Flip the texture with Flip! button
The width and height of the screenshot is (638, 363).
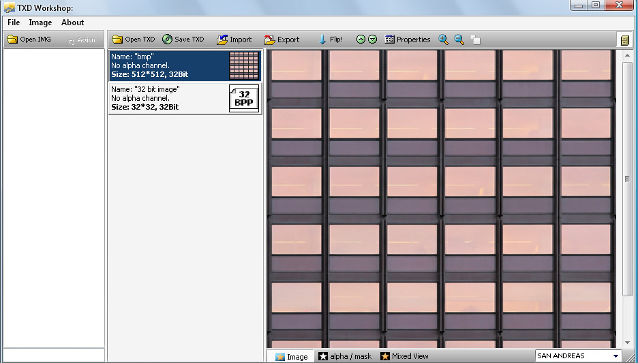pyautogui.click(x=330, y=40)
